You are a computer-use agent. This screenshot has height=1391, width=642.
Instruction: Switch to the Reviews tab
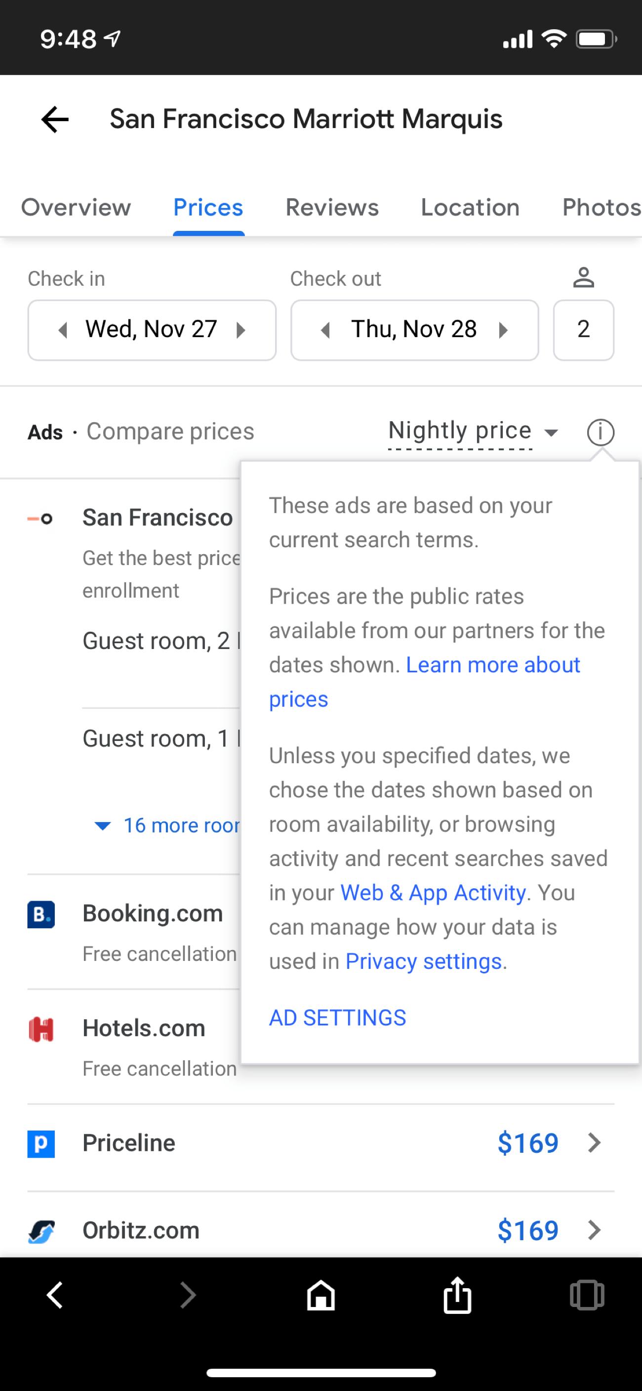tap(332, 208)
